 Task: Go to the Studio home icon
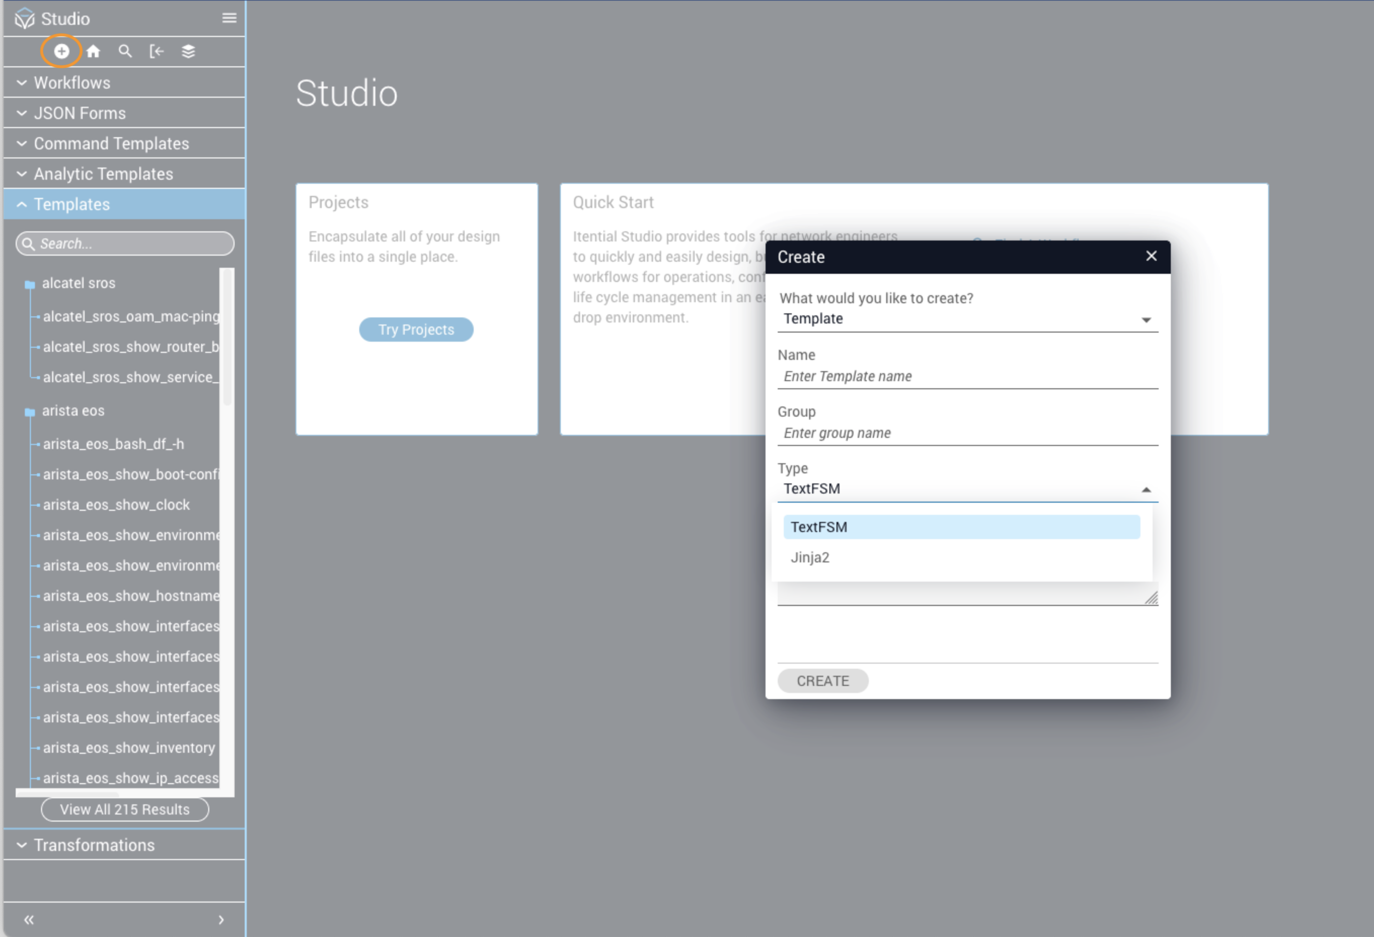pos(93,52)
